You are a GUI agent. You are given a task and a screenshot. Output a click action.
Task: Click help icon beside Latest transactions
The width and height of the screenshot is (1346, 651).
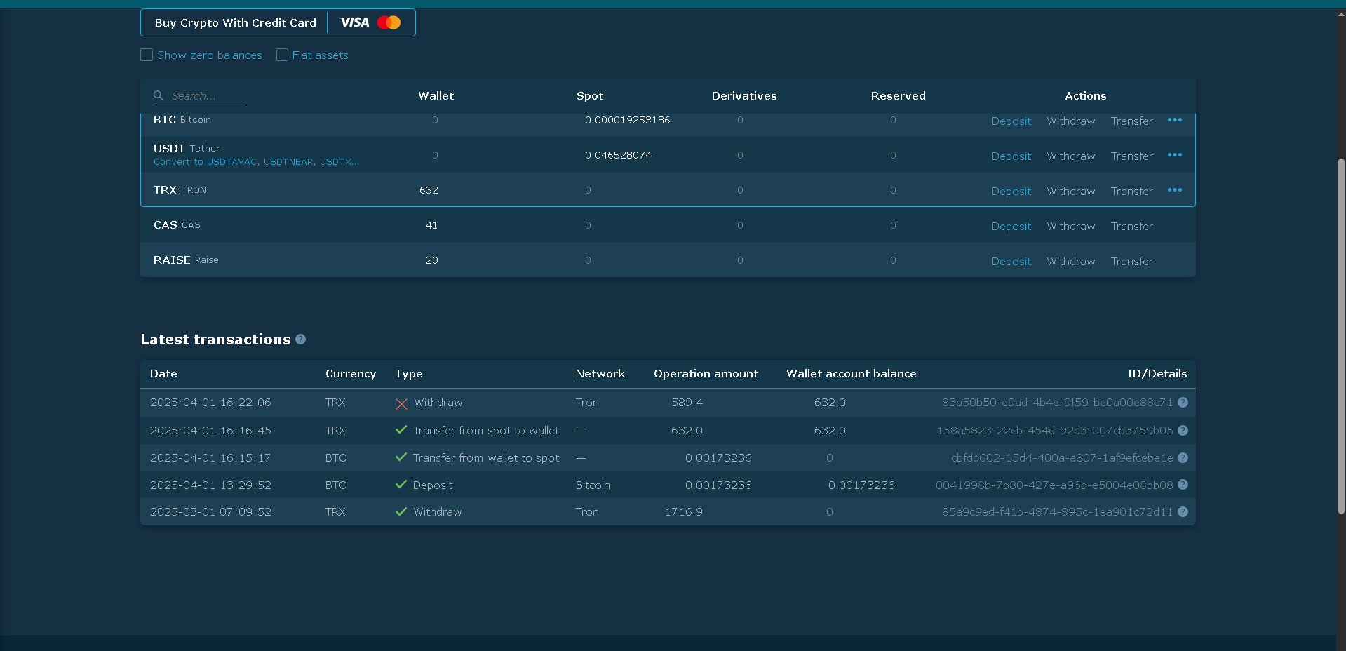(300, 339)
